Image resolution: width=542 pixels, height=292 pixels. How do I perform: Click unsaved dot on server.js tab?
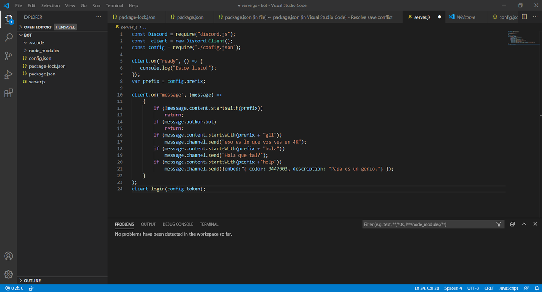coord(439,17)
